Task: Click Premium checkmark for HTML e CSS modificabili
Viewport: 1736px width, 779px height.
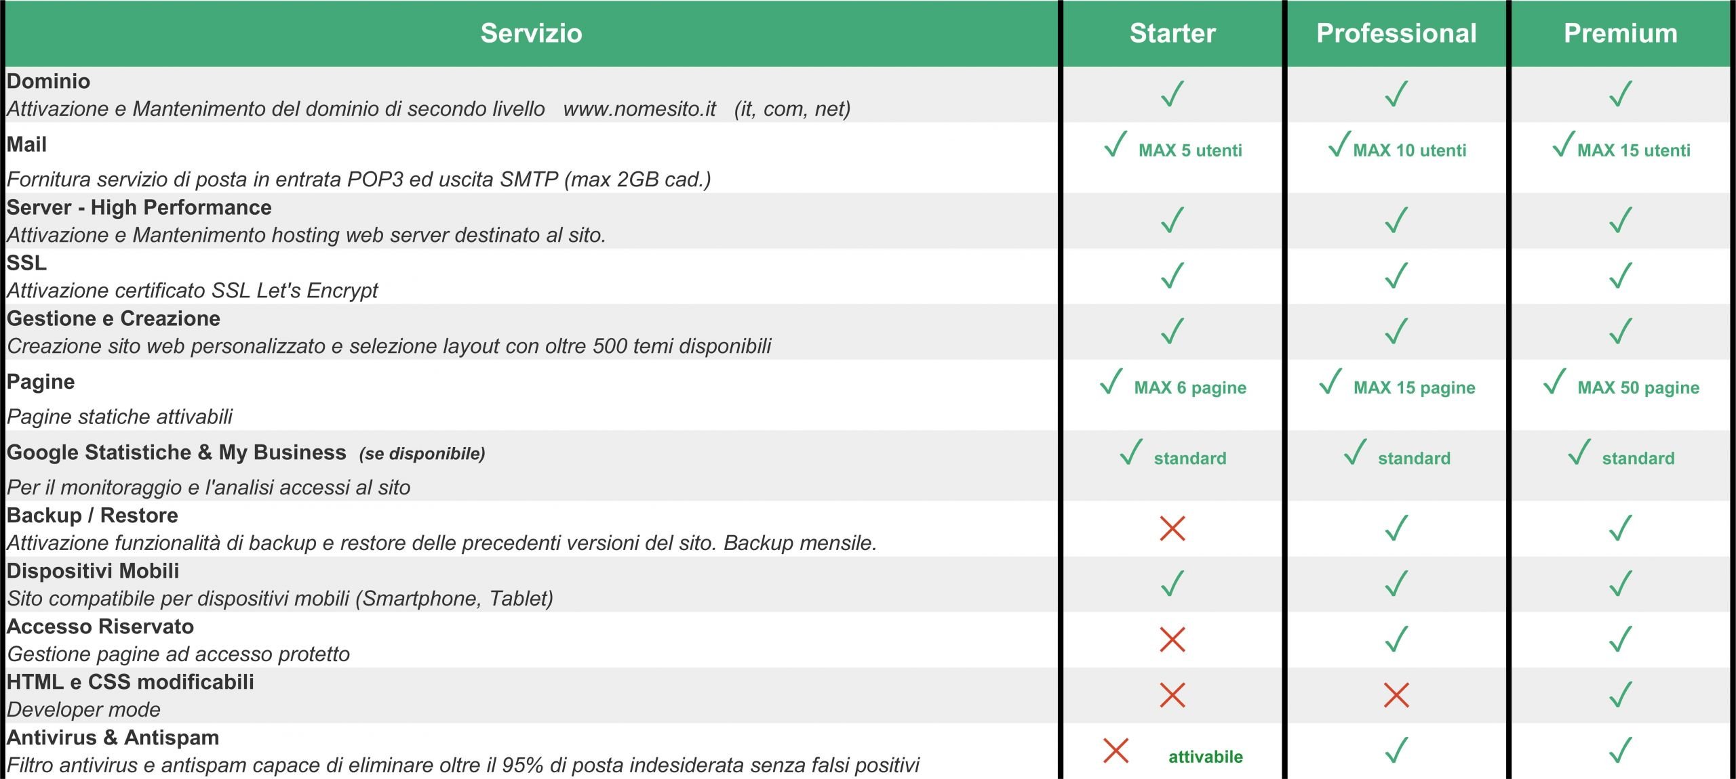Action: [x=1620, y=694]
